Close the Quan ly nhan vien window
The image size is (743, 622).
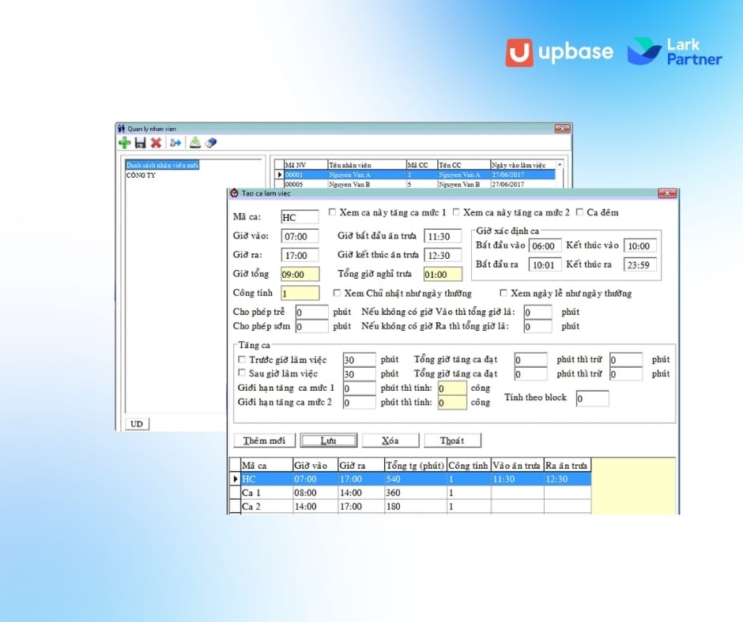pos(563,129)
